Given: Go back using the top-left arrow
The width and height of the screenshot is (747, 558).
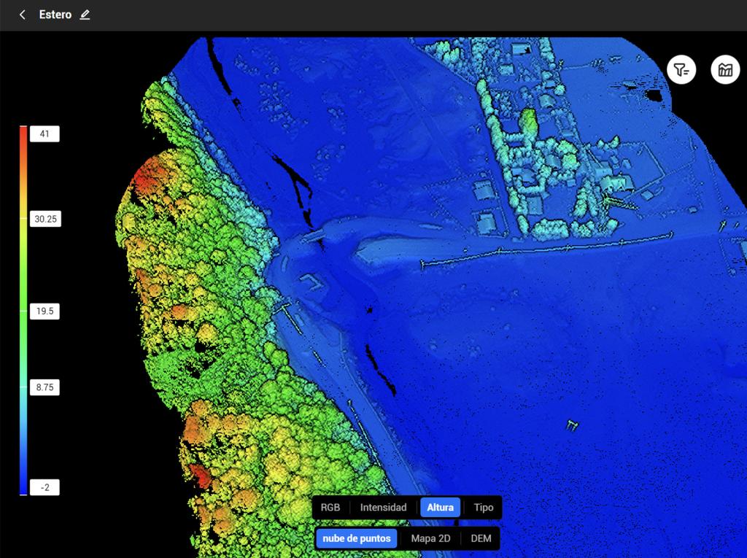Looking at the screenshot, I should [23, 15].
